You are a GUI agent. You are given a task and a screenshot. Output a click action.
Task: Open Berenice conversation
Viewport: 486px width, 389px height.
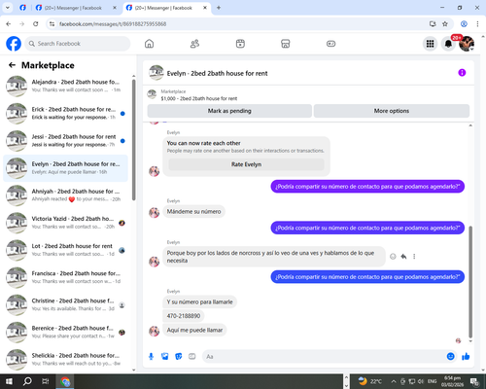[65, 333]
